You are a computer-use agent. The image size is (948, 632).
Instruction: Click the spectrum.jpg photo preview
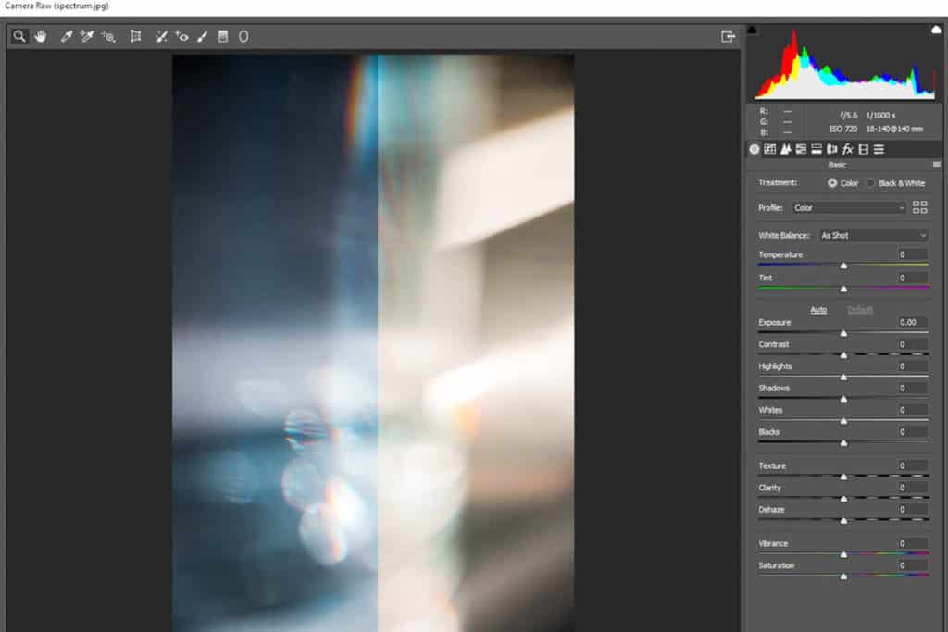click(x=373, y=342)
